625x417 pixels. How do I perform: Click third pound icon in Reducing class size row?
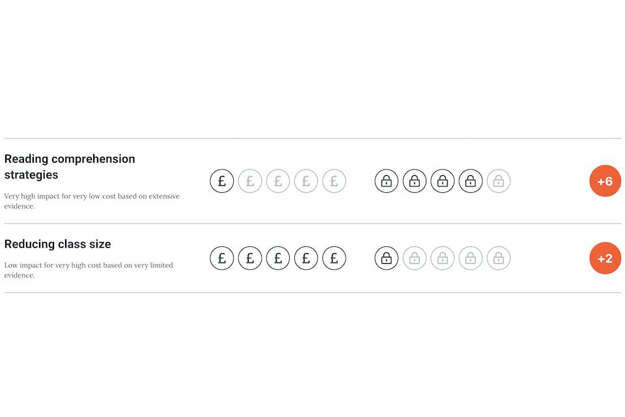click(278, 259)
